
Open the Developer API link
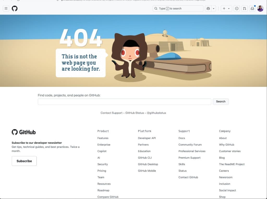tap(147, 138)
